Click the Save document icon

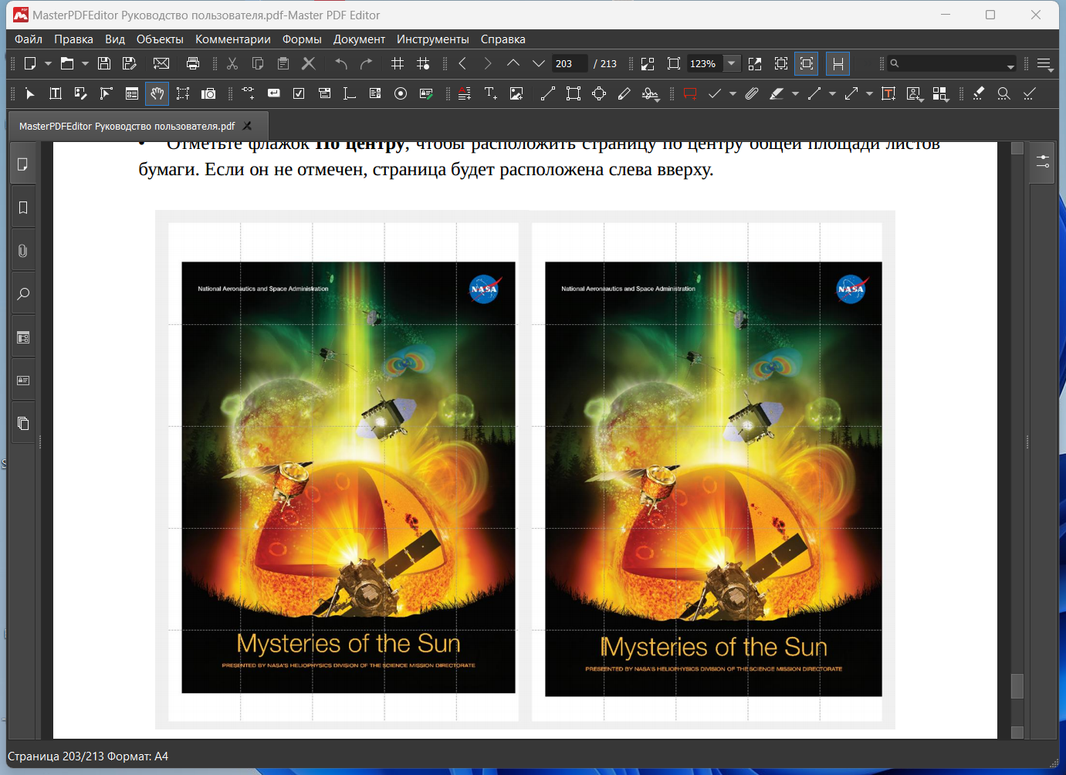tap(104, 63)
